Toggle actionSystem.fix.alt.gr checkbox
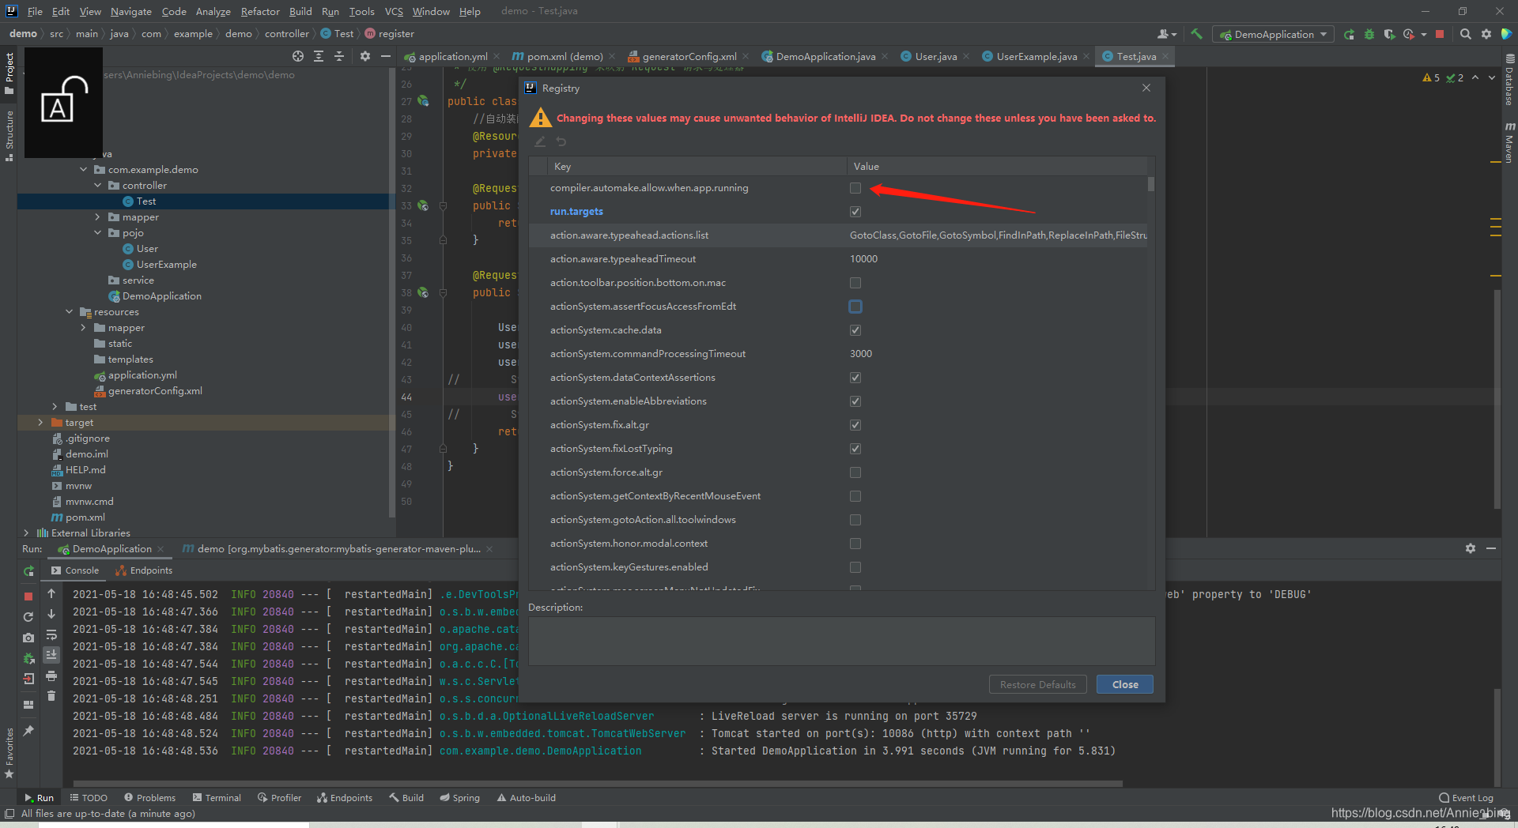1518x828 pixels. (x=855, y=425)
